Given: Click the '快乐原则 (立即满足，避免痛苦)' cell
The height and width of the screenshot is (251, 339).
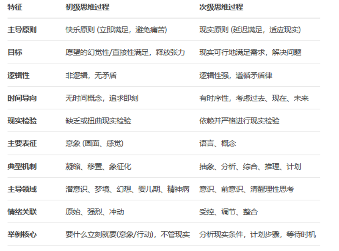Looking at the screenshot, I should coord(116,30).
